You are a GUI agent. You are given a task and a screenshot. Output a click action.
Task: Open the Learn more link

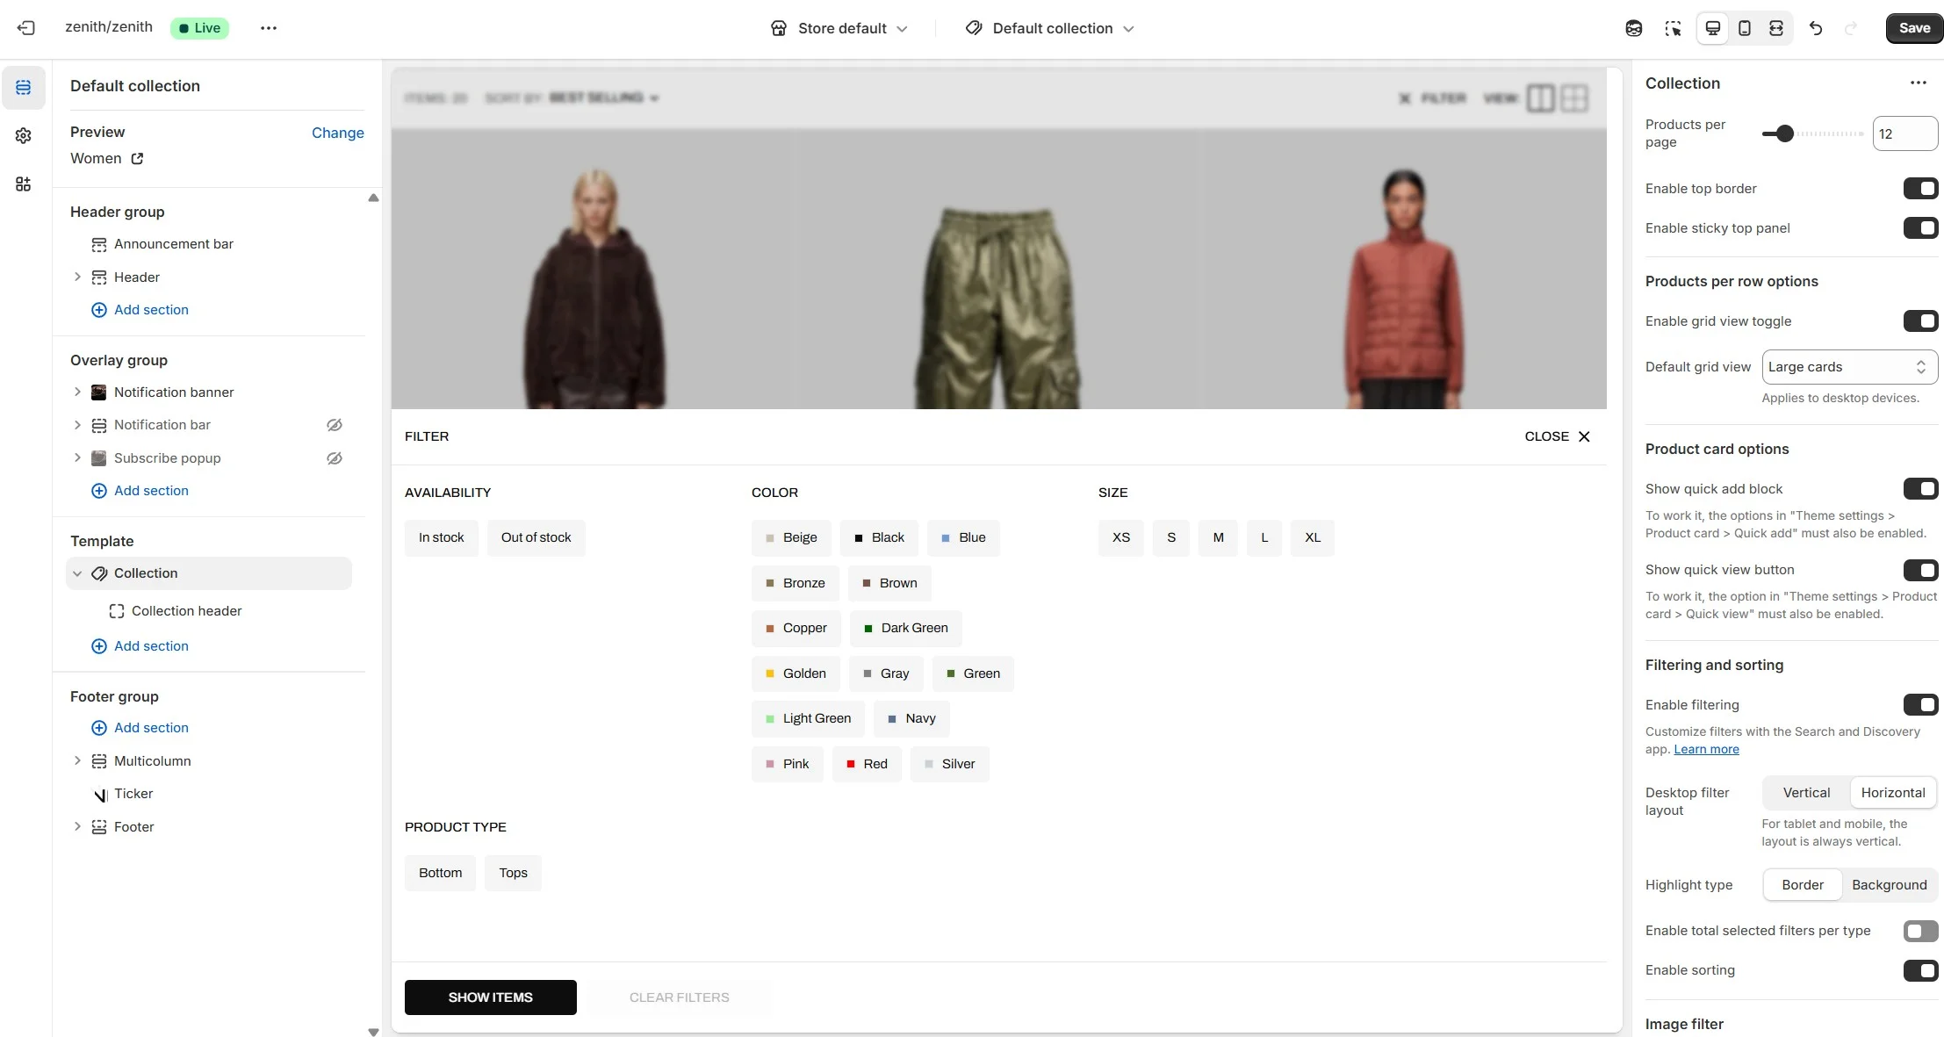(1706, 749)
